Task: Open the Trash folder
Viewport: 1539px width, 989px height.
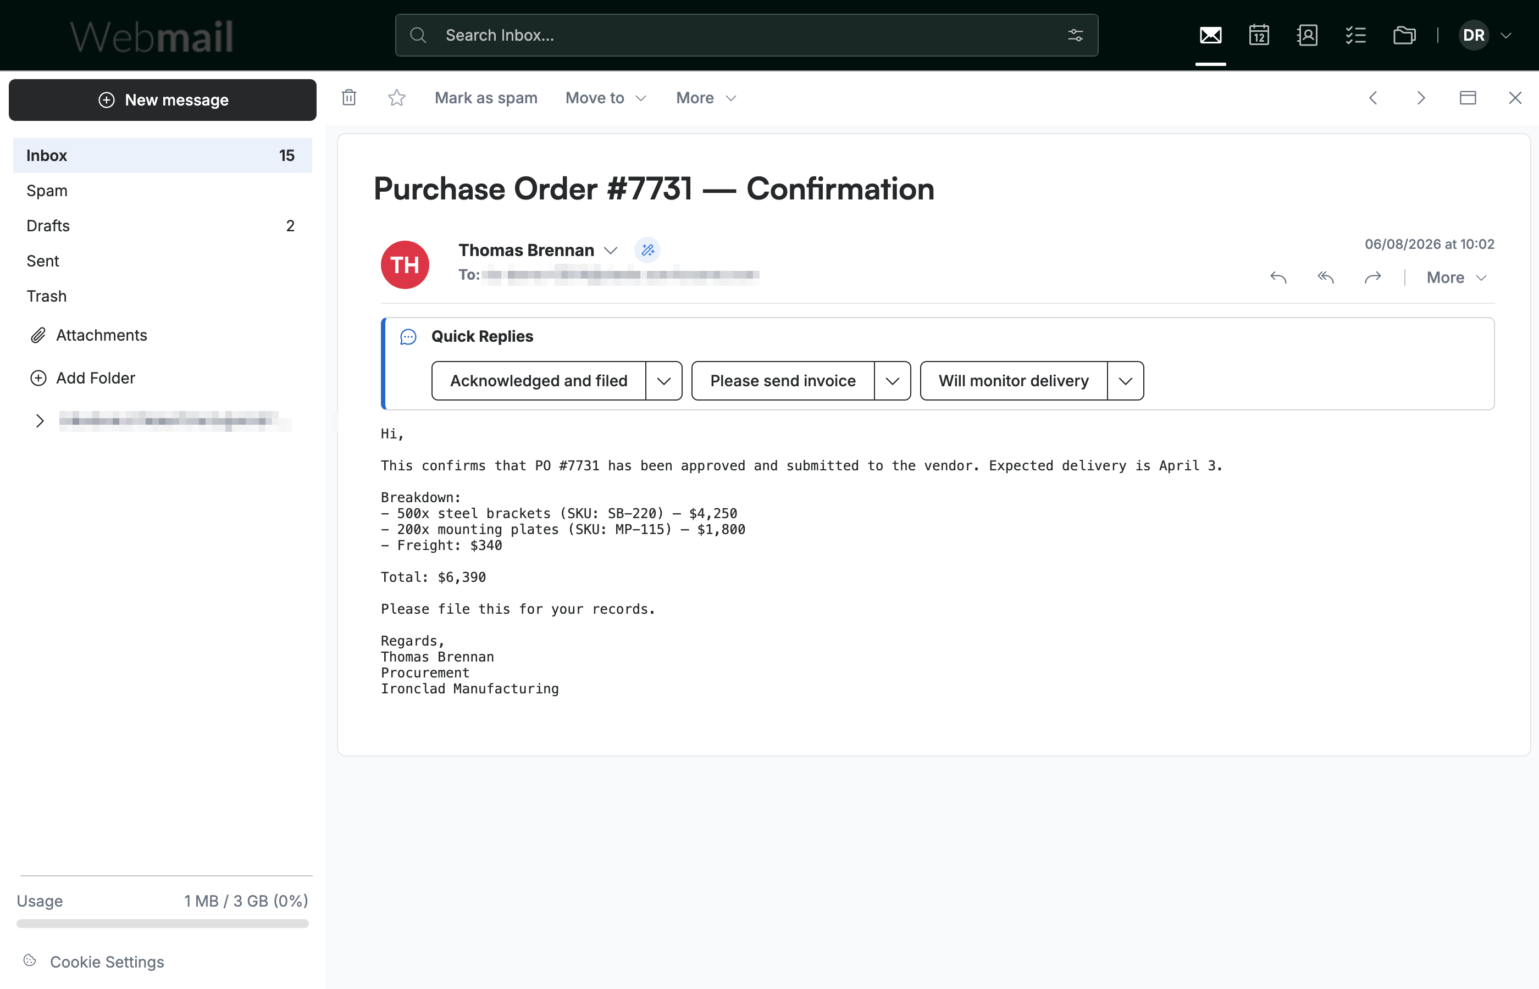Action: (x=163, y=296)
